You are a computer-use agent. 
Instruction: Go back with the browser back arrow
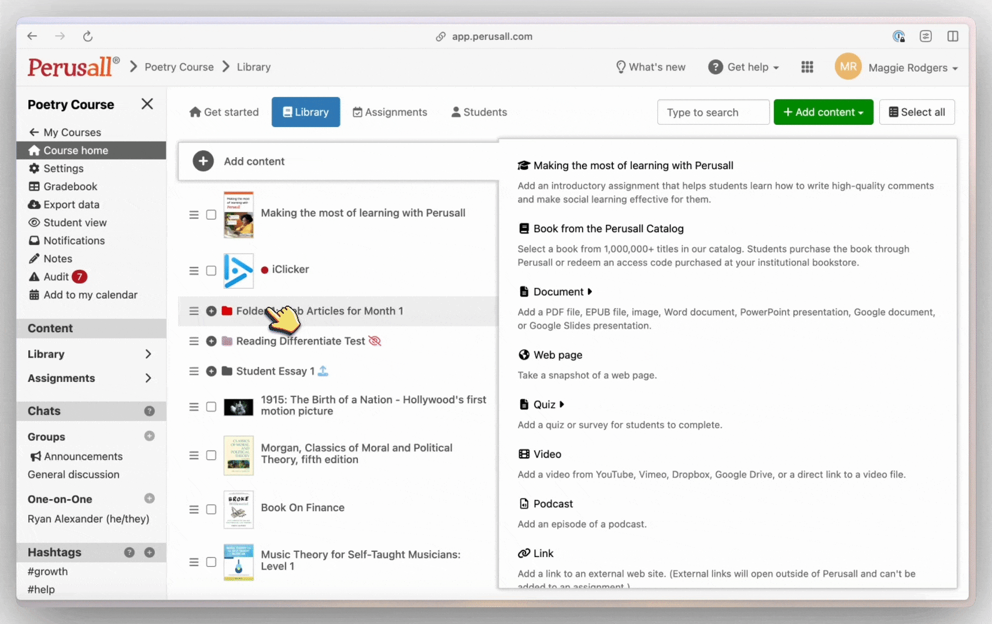coord(32,36)
